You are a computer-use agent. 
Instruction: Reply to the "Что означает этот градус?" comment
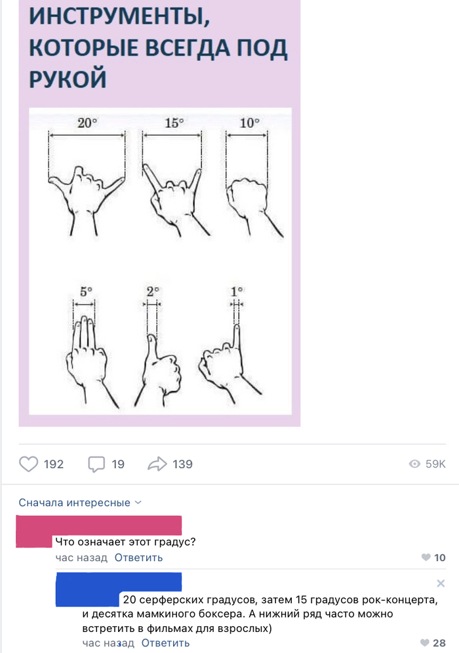(x=138, y=557)
